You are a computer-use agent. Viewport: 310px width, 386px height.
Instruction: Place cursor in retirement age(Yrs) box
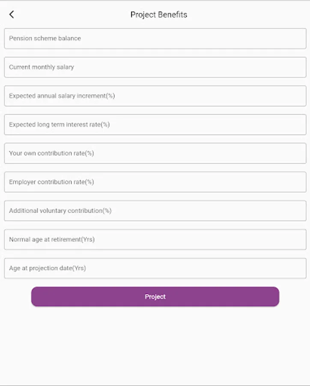coord(155,240)
